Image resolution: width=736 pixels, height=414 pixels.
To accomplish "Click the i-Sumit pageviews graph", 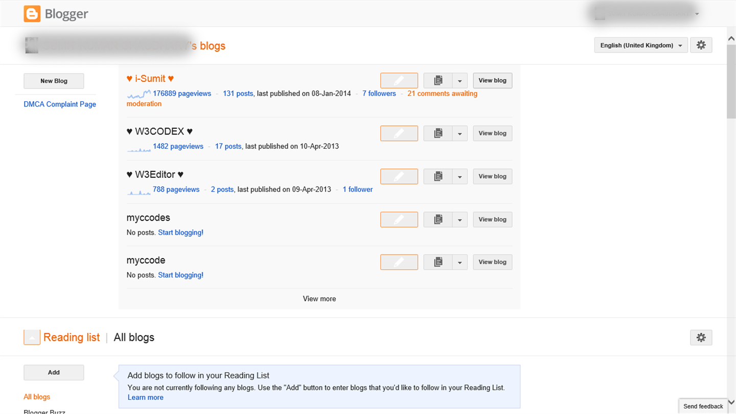I will coord(139,94).
